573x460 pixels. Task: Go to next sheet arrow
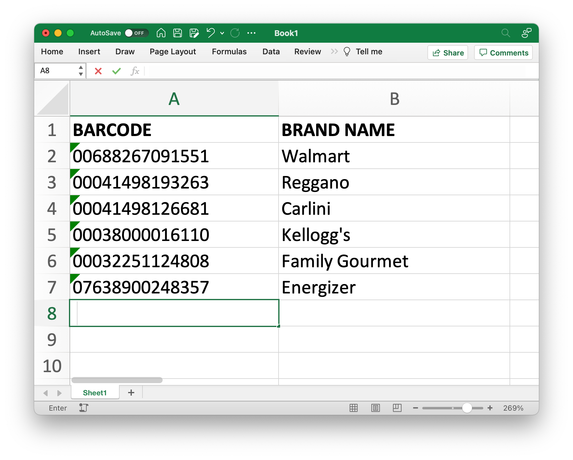pyautogui.click(x=59, y=393)
